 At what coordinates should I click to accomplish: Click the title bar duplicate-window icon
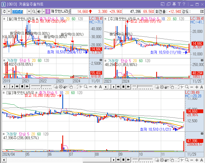coord(168,4)
